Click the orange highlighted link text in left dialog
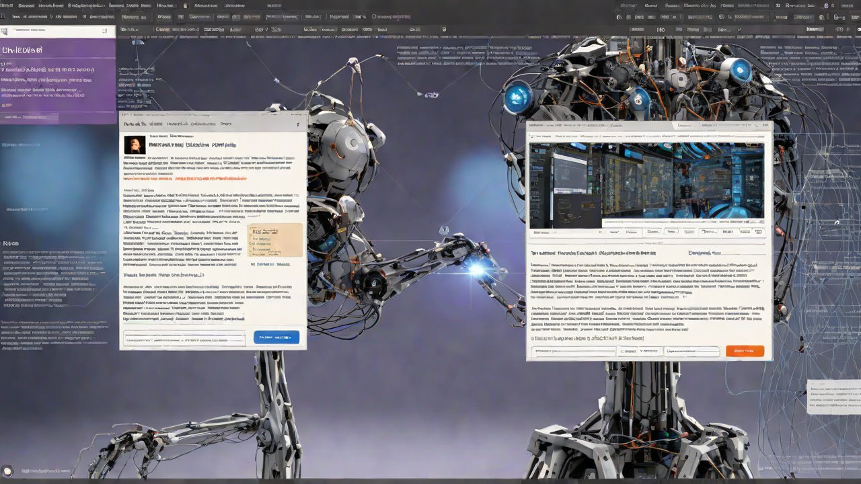 (x=185, y=179)
